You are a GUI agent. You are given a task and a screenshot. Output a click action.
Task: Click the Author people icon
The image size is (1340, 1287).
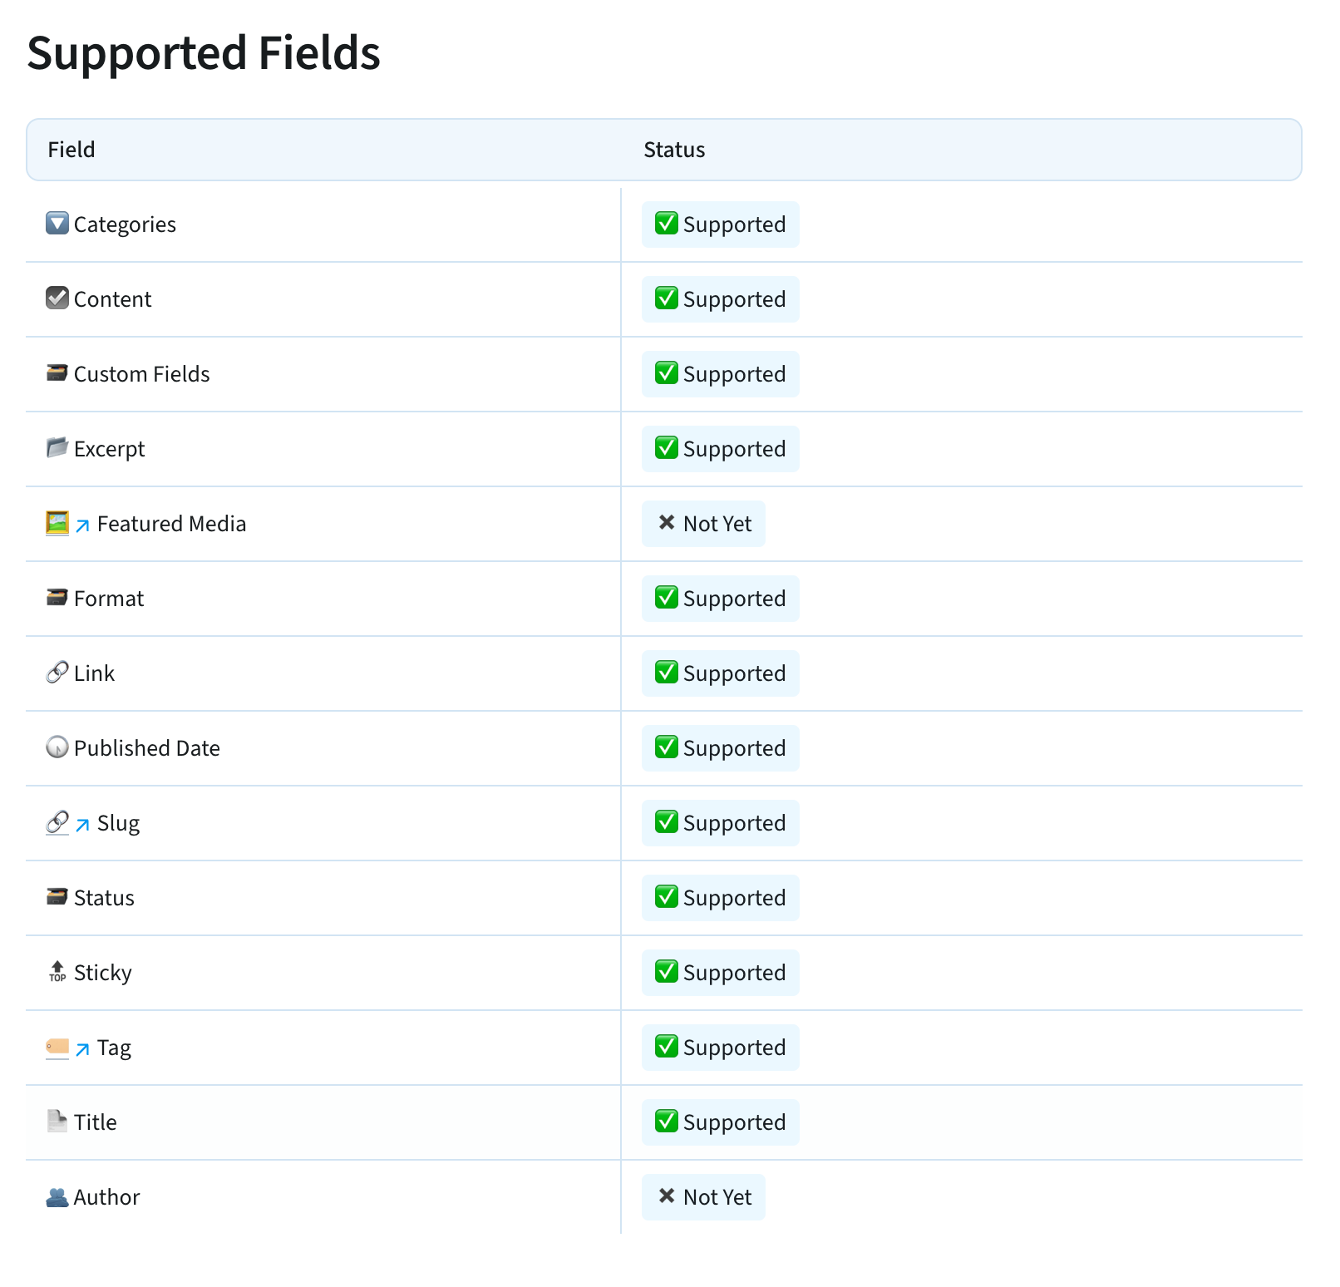57,1196
